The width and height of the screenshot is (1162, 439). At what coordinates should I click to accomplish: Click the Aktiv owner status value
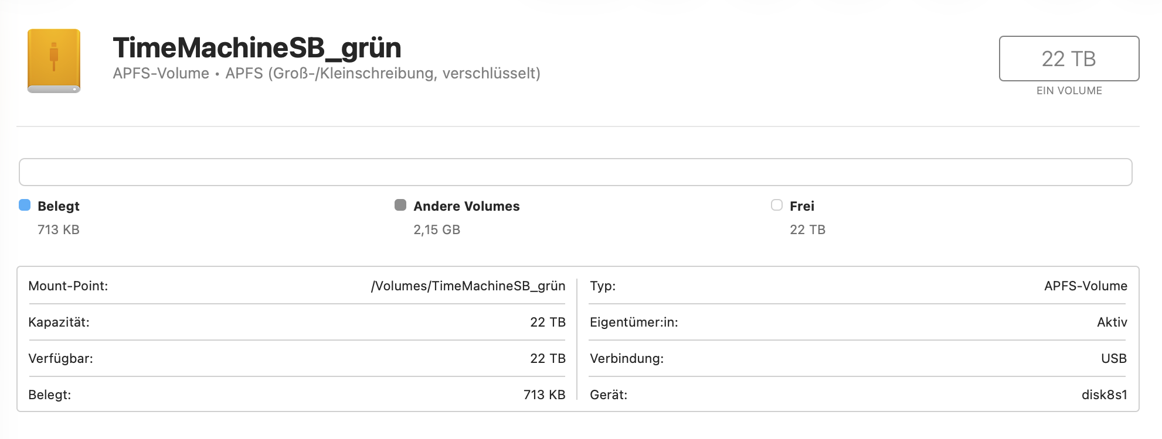(x=1112, y=322)
